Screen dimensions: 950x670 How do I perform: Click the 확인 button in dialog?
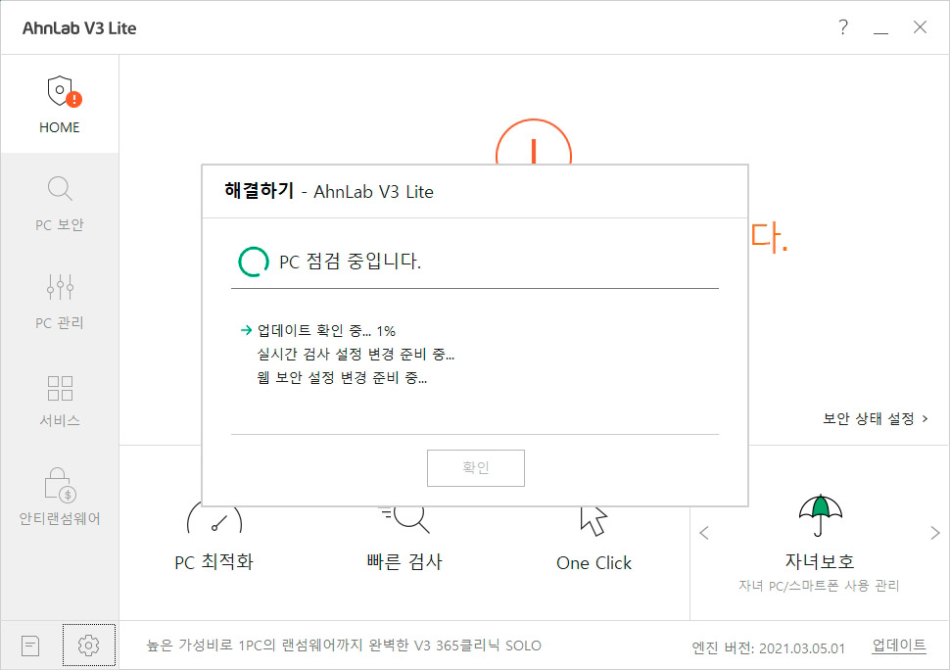coord(476,467)
